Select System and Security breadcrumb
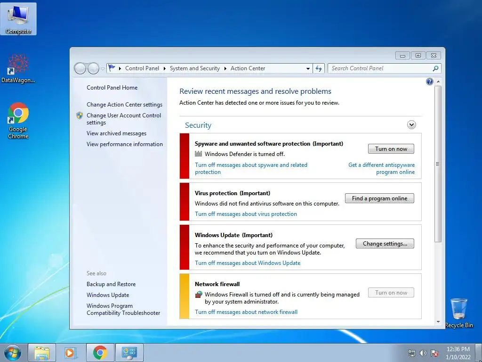This screenshot has width=482, height=362. (195, 68)
